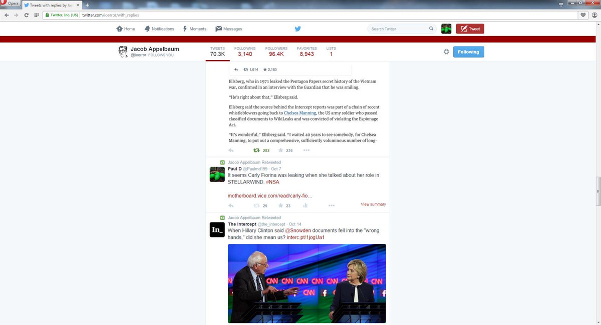This screenshot has height=325, width=601.
Task: Select the 'Tweets with replies' browser tab
Action: pyautogui.click(x=51, y=4)
